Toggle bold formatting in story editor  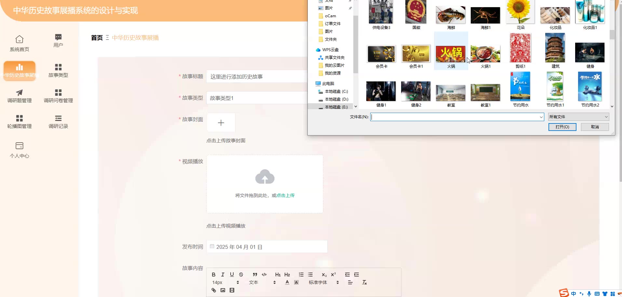pos(214,275)
